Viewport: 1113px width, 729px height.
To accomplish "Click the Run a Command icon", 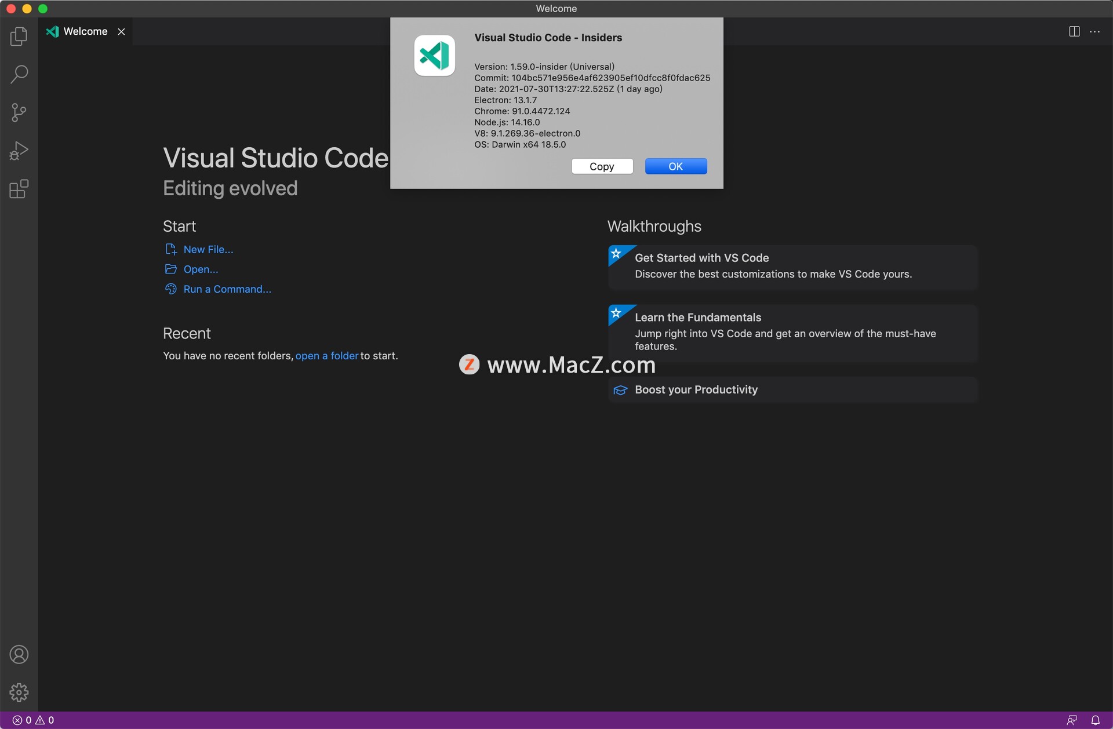I will pos(171,289).
